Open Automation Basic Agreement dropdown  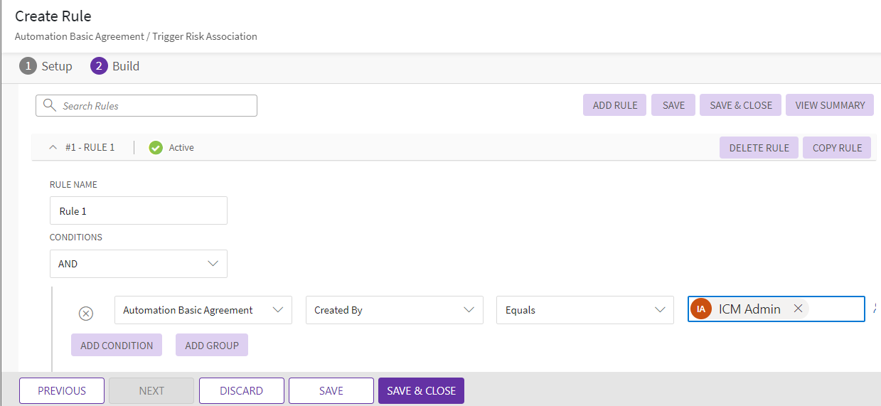[203, 310]
